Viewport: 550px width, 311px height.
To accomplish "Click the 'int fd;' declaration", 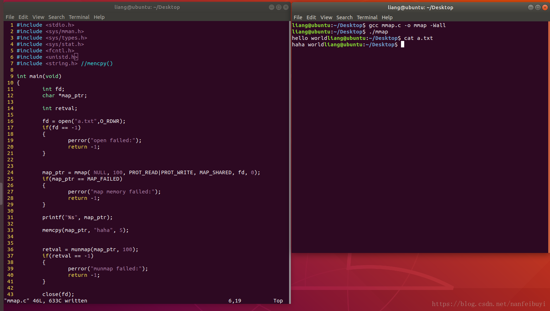I will coord(53,89).
